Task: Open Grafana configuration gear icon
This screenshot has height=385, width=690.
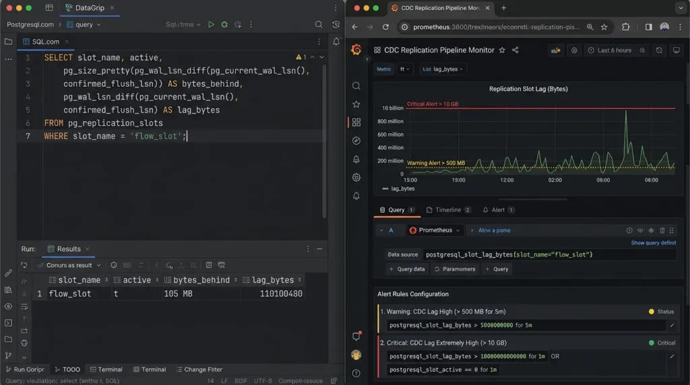Action: (356, 177)
